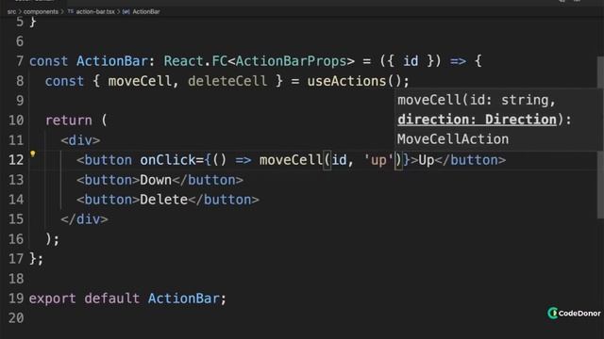Click the 'default' keyword on line 19
The image size is (604, 339).
112,299
